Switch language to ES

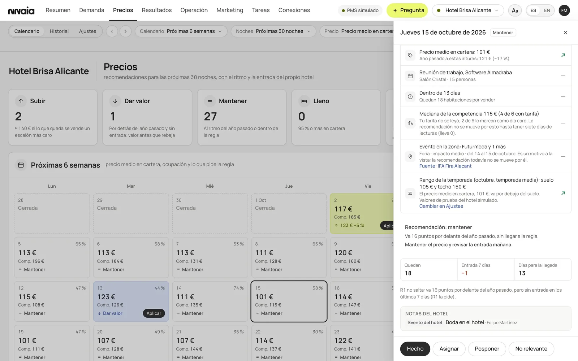tap(533, 10)
